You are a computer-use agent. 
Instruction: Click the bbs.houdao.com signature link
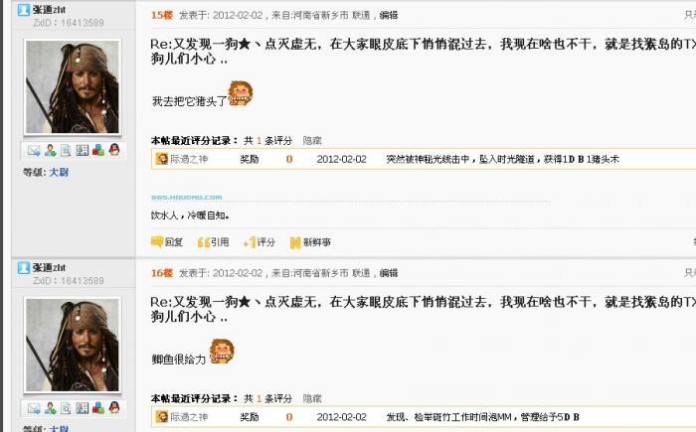[187, 197]
